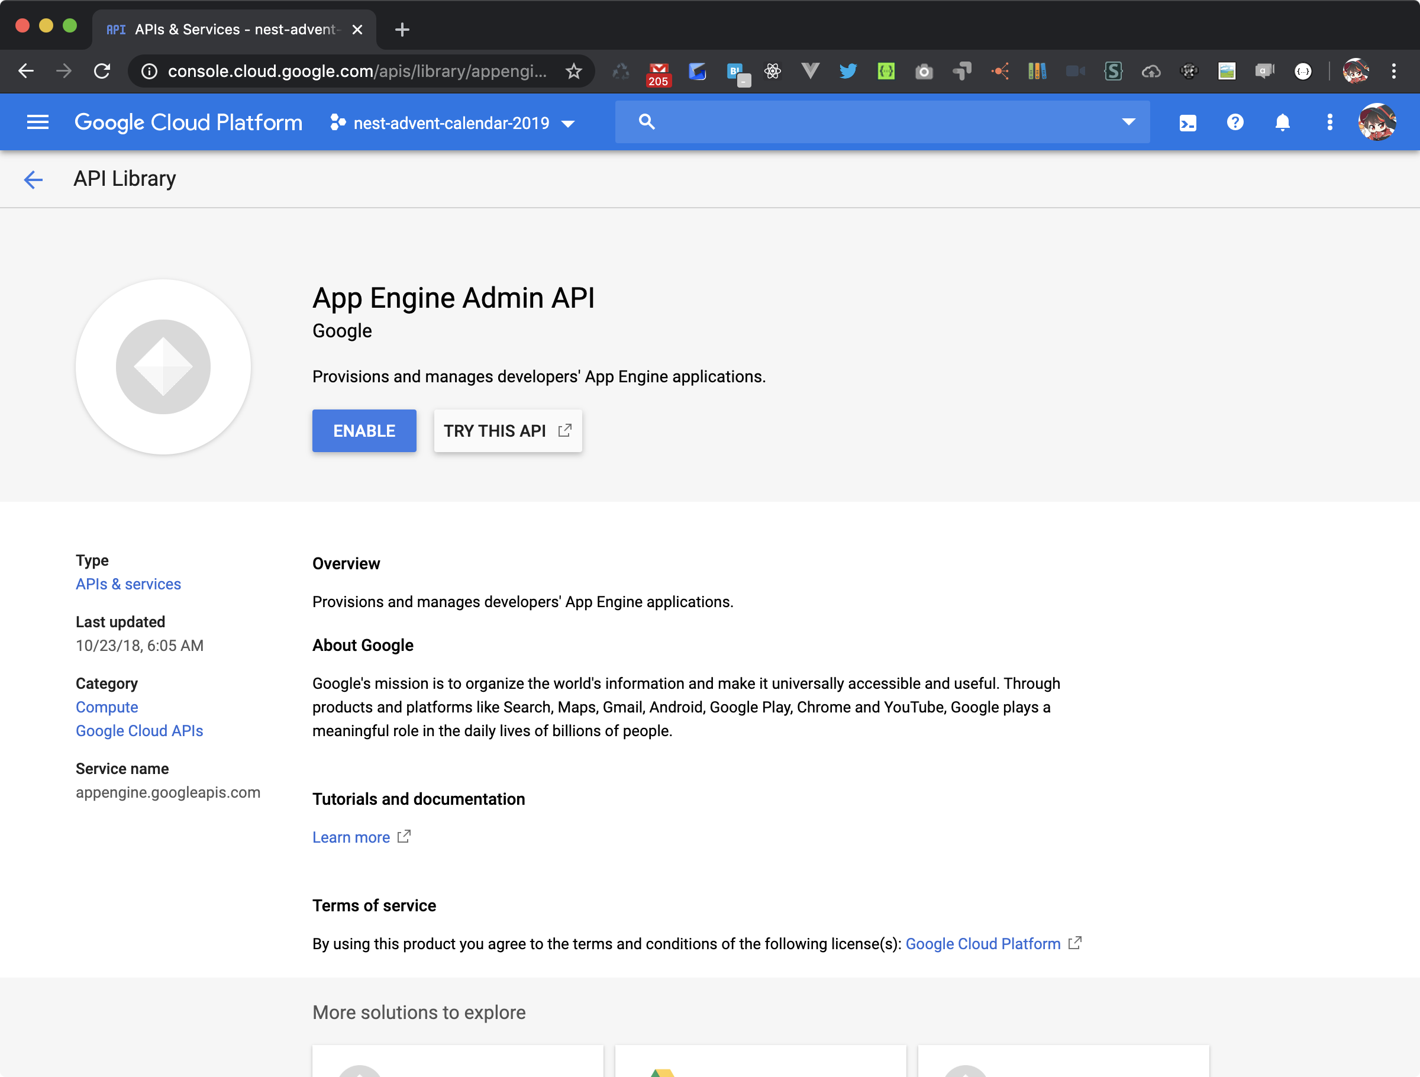Image resolution: width=1420 pixels, height=1077 pixels.
Task: Click the address bar URL
Action: 357,71
